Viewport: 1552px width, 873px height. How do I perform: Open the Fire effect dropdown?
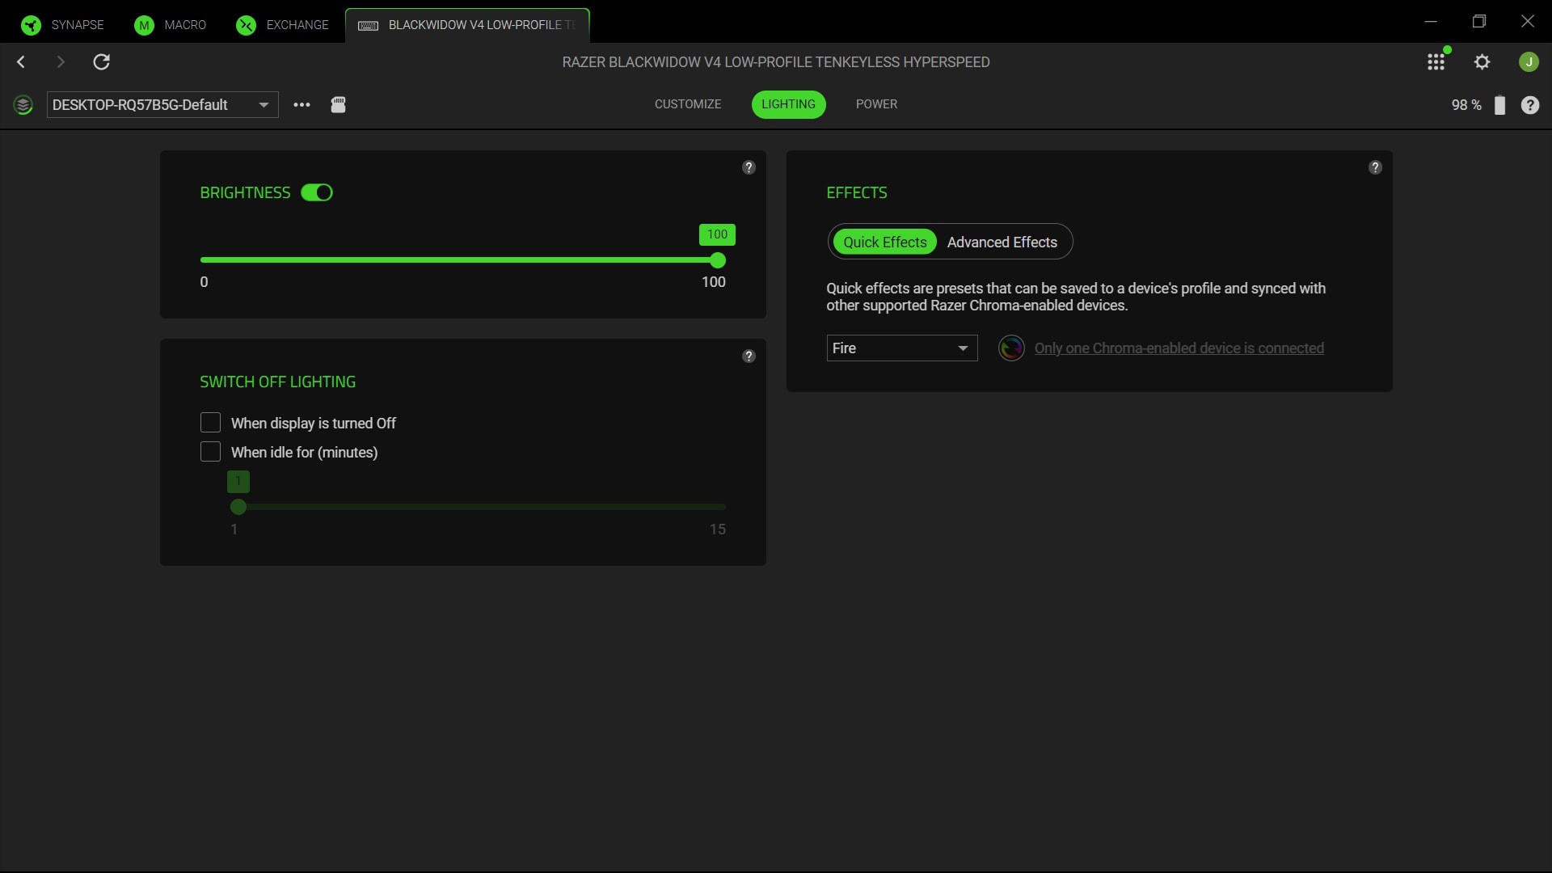pos(901,348)
